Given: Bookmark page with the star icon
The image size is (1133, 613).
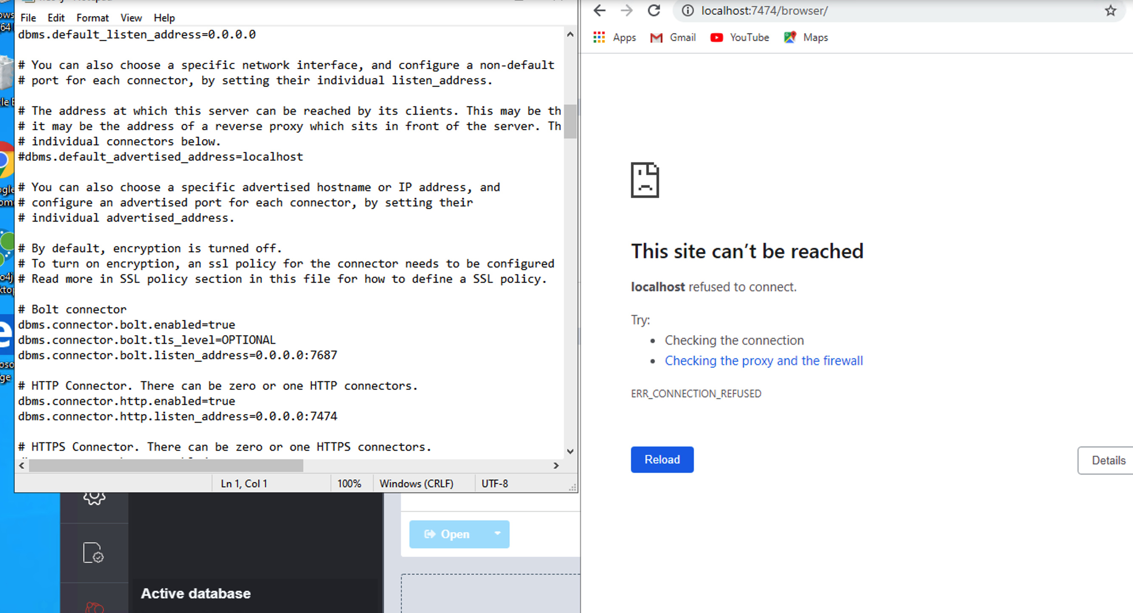Looking at the screenshot, I should (x=1110, y=11).
